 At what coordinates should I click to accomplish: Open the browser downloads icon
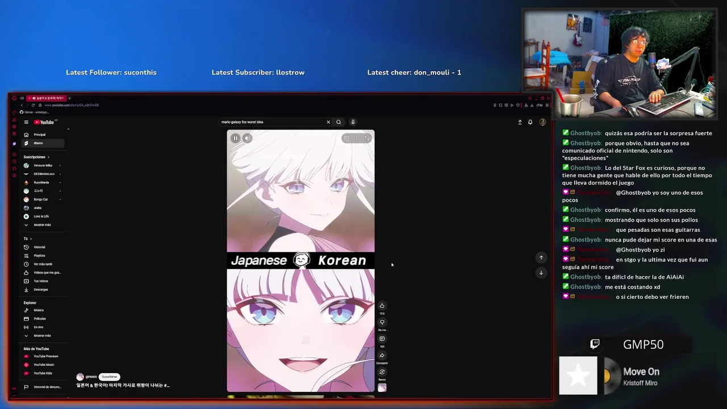click(532, 105)
